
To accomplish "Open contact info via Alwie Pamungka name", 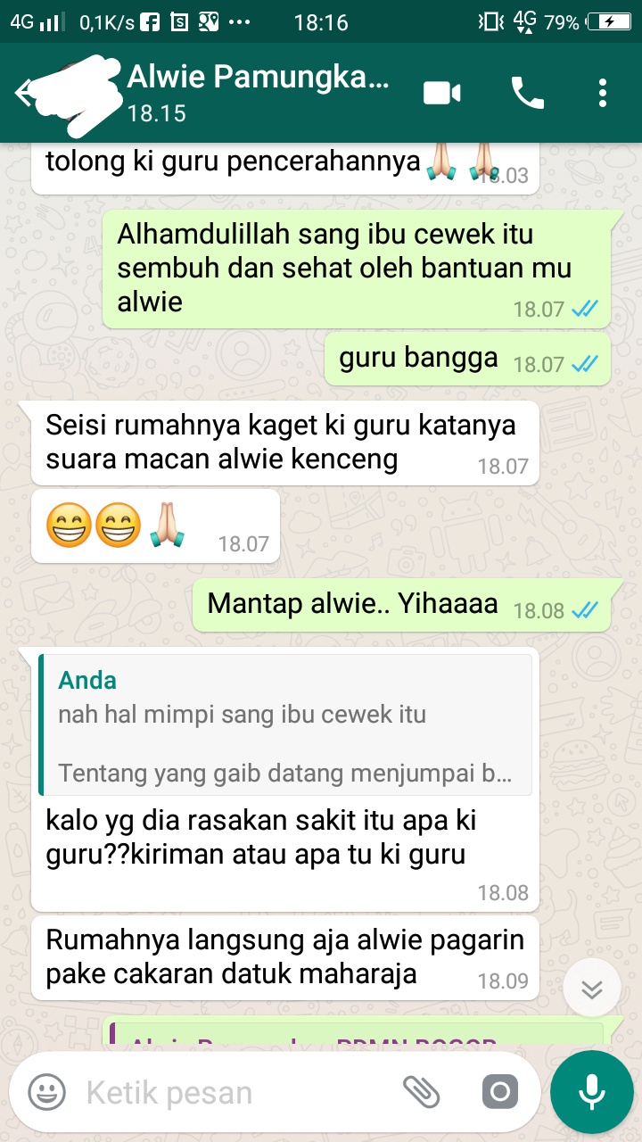I will pyautogui.click(x=259, y=78).
